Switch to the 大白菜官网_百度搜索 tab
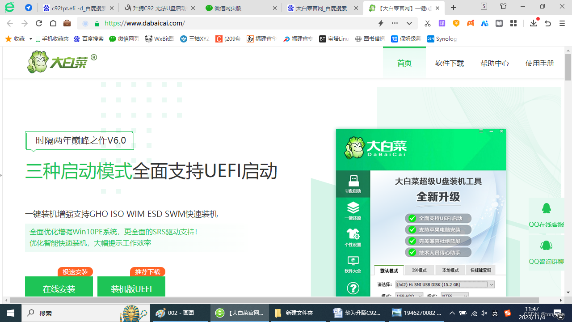 tap(322, 8)
